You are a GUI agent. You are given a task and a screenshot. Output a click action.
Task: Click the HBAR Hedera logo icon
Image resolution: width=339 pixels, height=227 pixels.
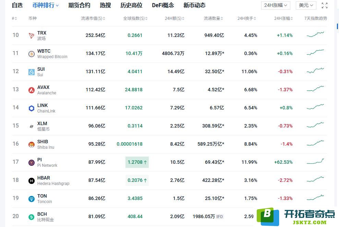[x=32, y=181]
